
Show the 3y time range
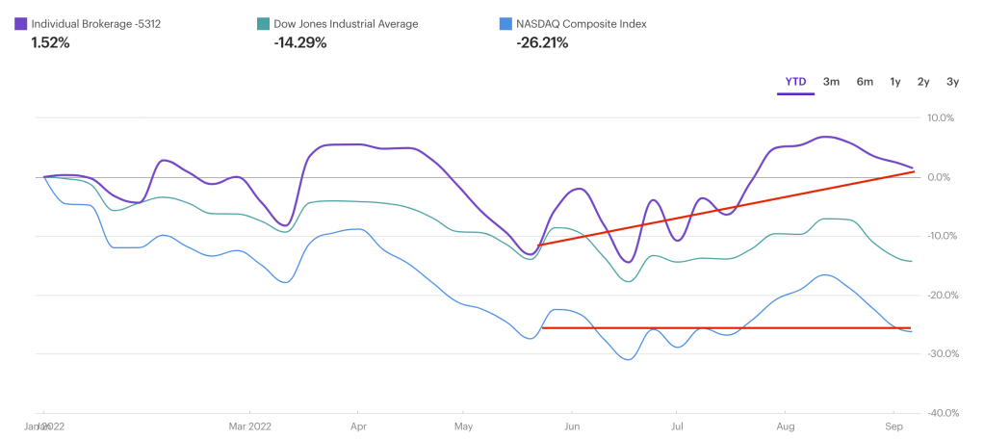pyautogui.click(x=952, y=82)
